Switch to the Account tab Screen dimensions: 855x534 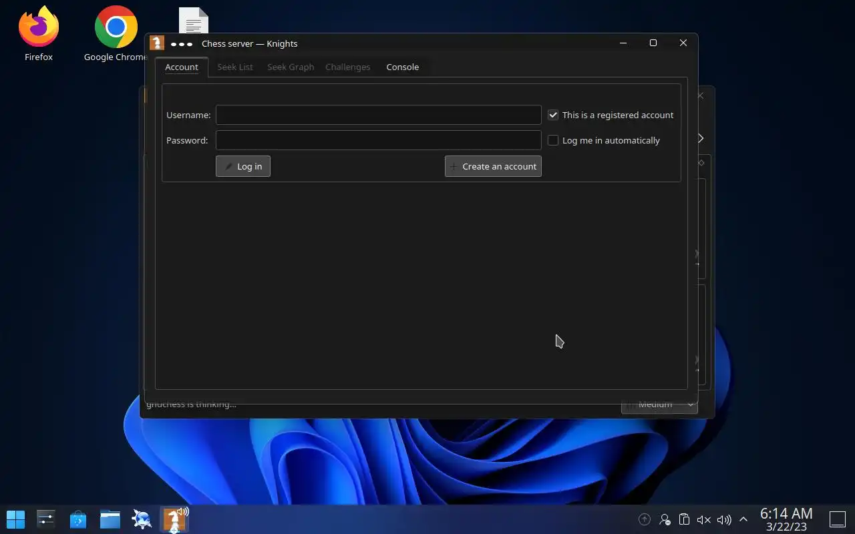point(182,67)
